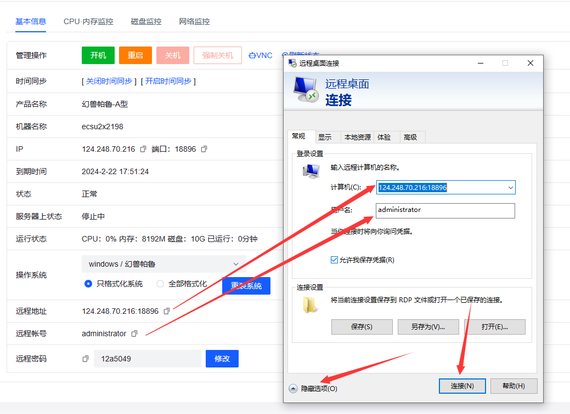Click 关闭时间同步 link
Viewport: 570px width, 414px height.
[109, 81]
